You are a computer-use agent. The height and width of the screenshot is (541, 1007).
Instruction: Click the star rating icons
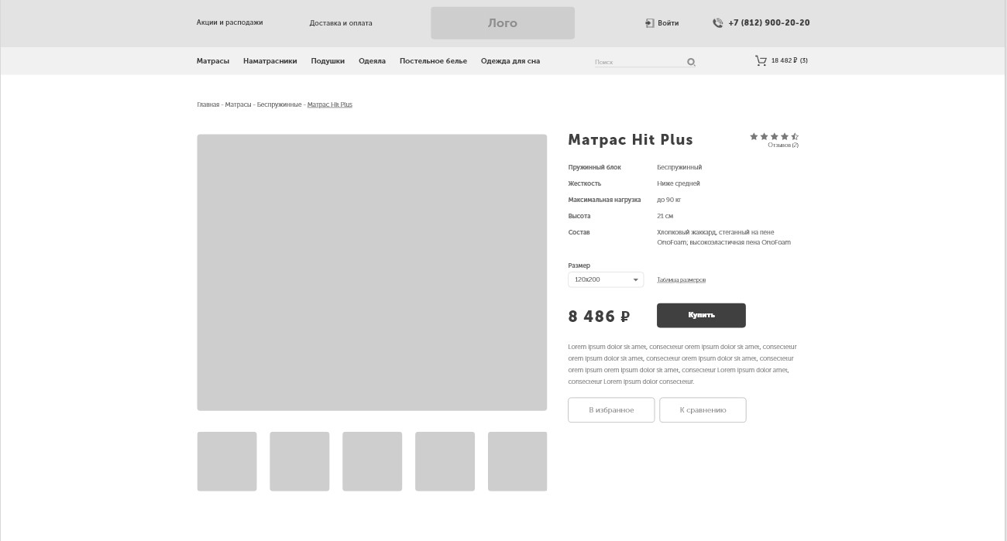click(774, 136)
